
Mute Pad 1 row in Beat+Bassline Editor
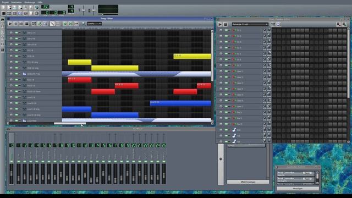(x=226, y=112)
